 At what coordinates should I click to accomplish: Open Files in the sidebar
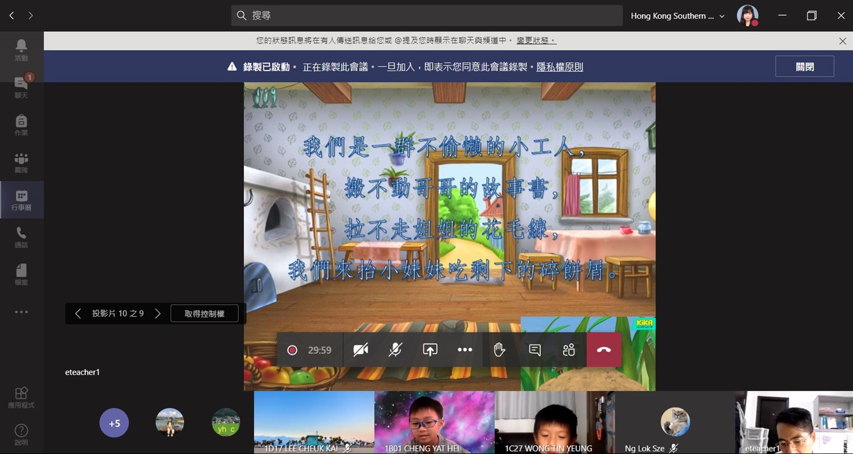[x=21, y=274]
